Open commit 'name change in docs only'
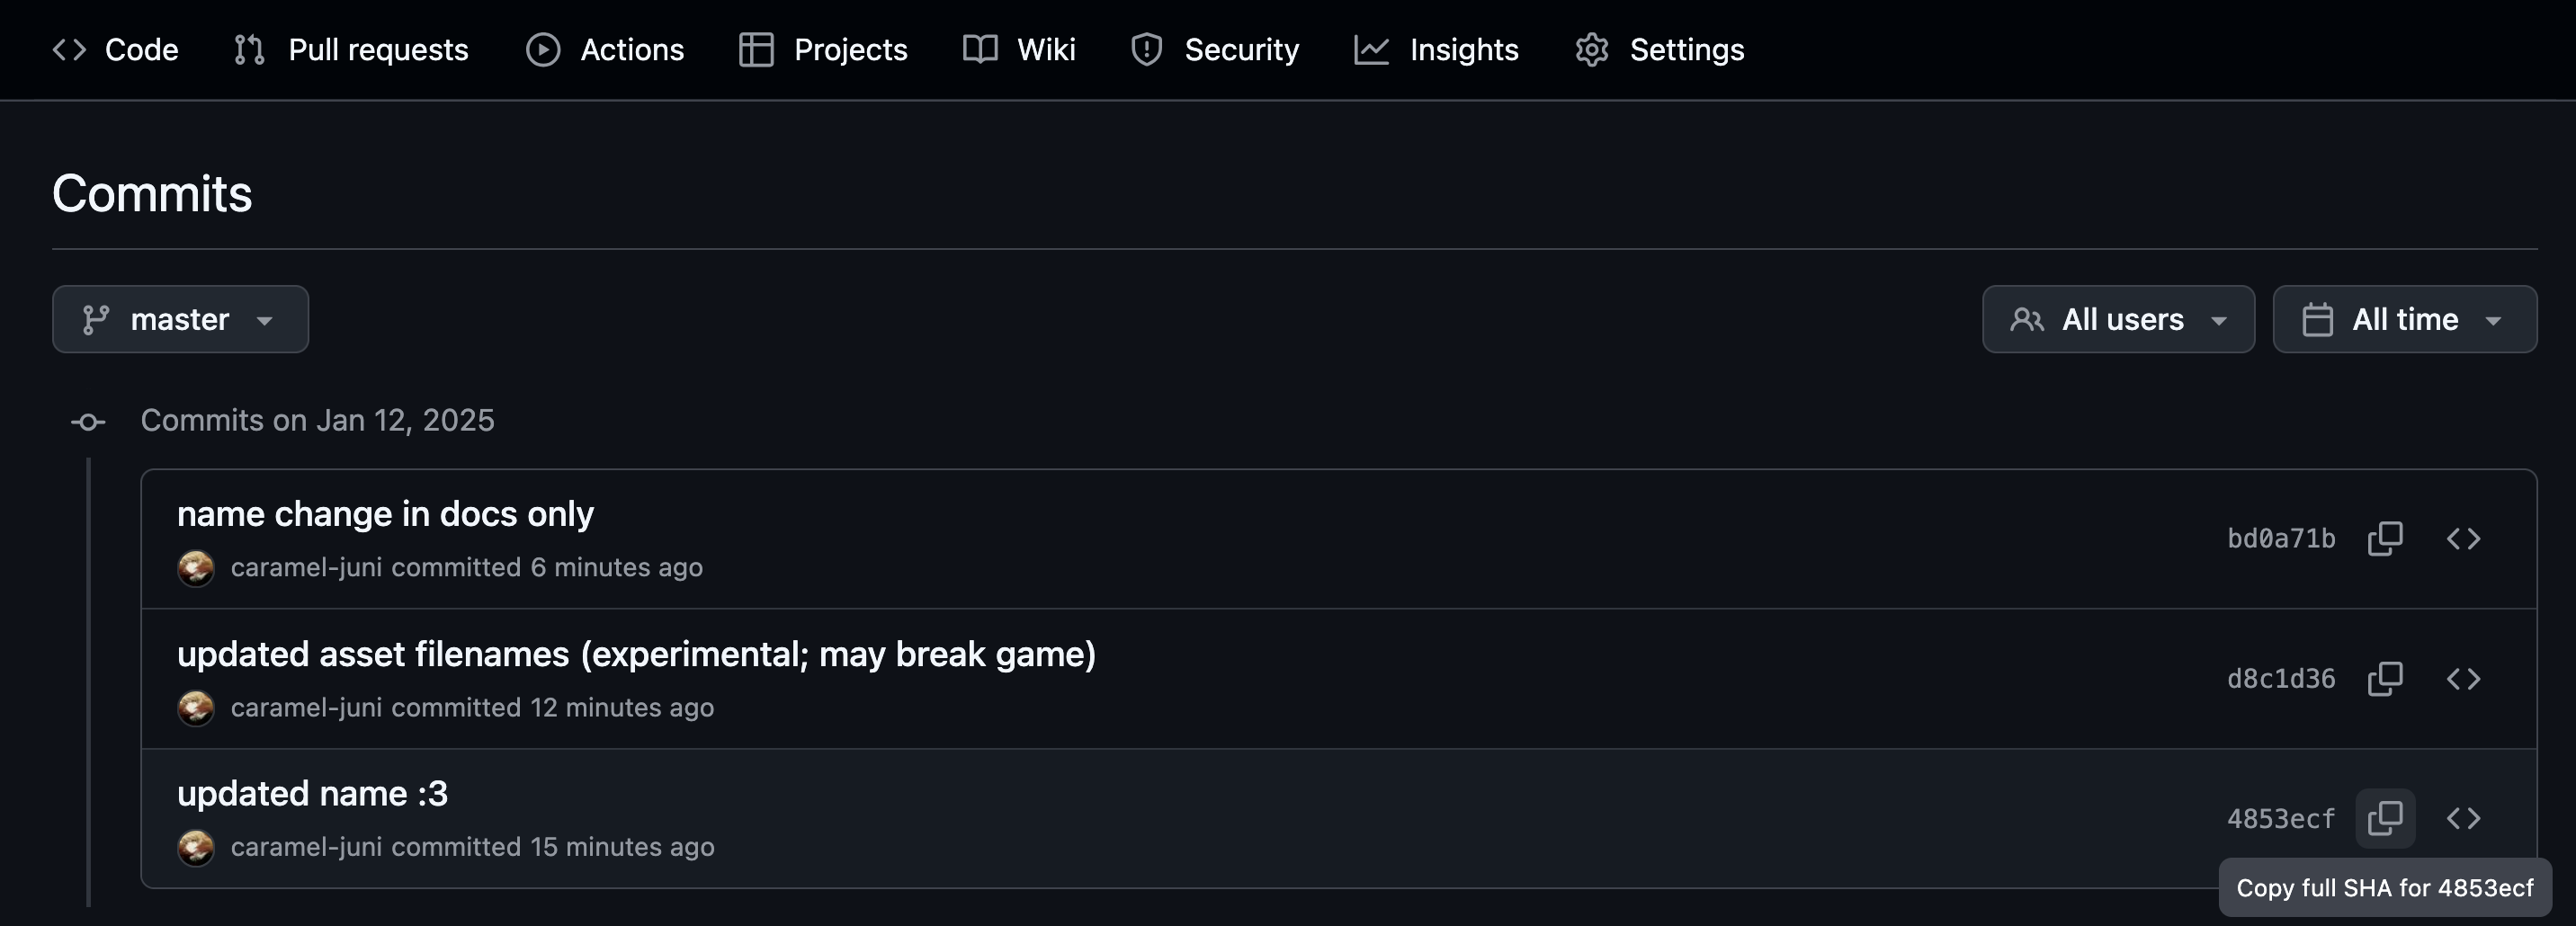This screenshot has width=2576, height=926. [x=385, y=514]
